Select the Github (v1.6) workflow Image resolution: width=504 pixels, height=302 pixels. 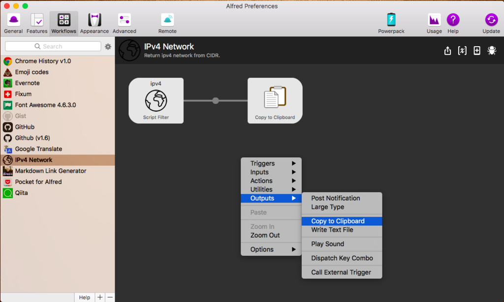click(x=58, y=138)
